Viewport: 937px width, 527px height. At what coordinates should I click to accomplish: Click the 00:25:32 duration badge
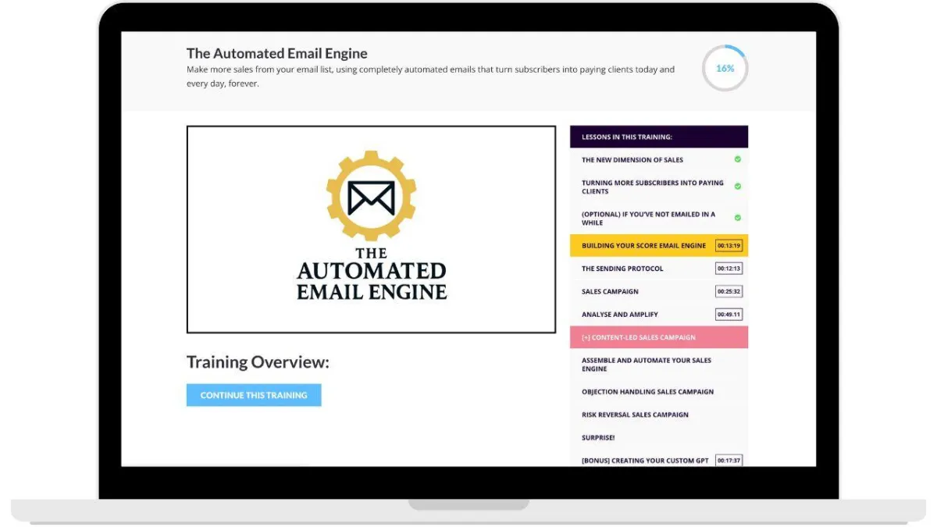pos(729,291)
